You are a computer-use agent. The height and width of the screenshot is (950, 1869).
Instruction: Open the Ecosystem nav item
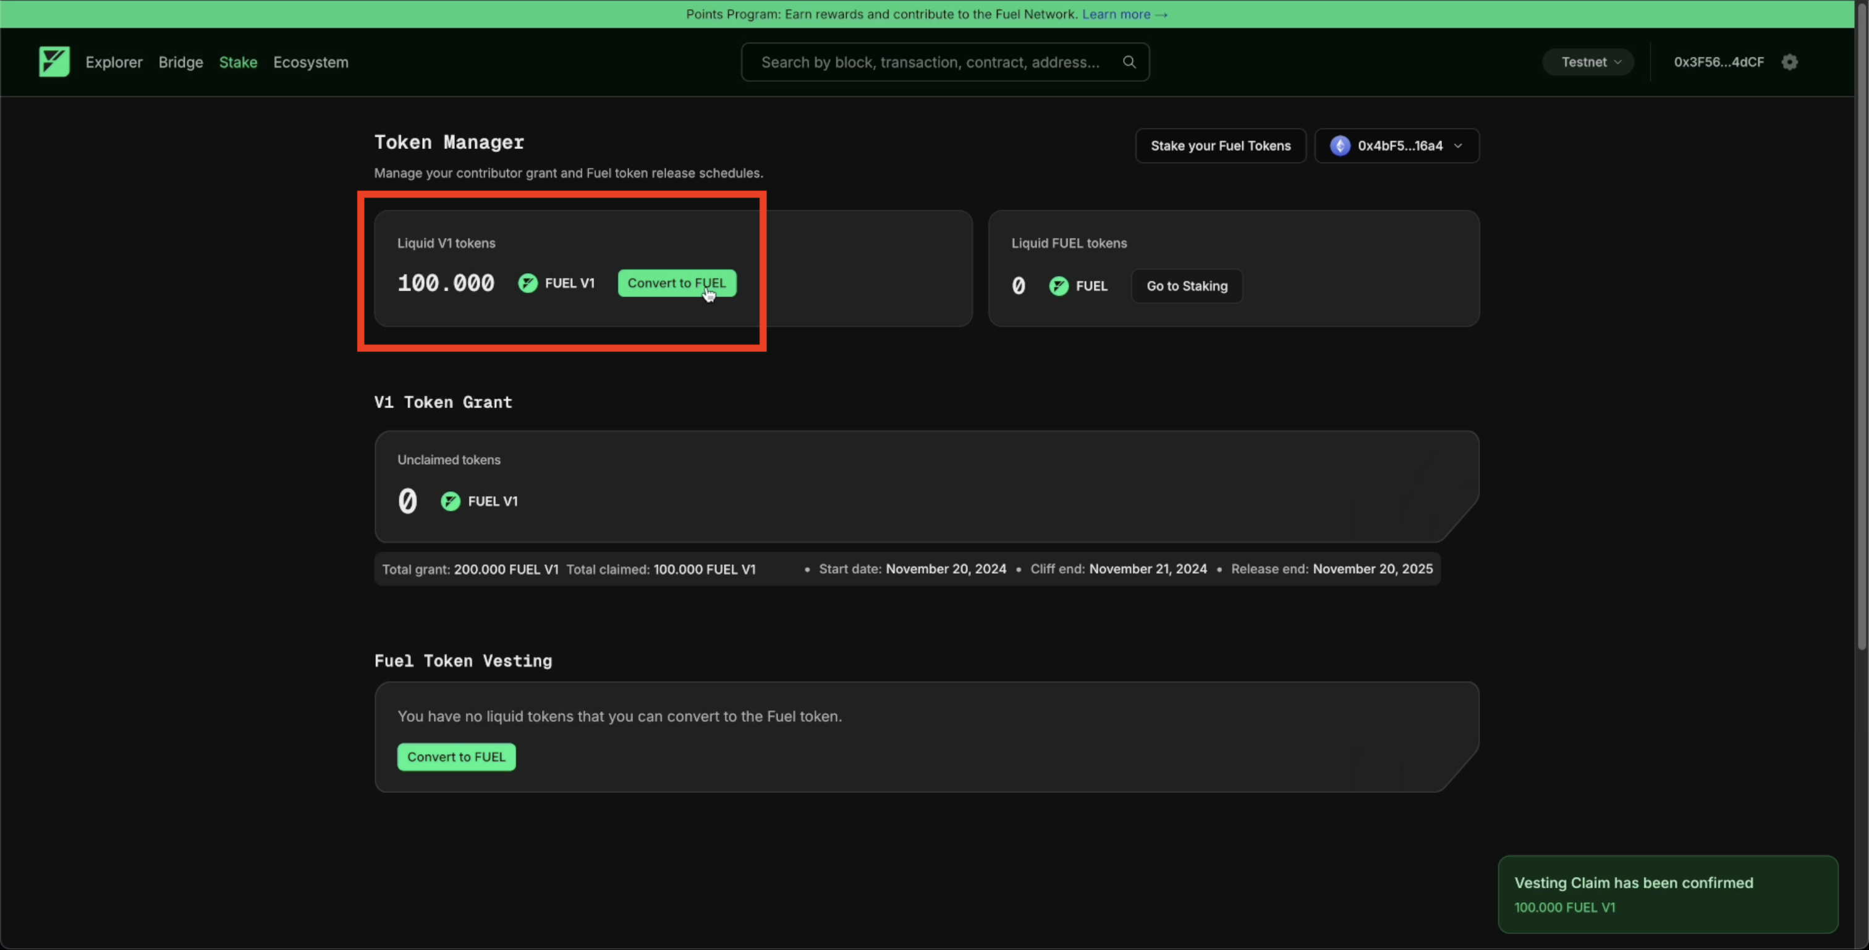point(310,62)
